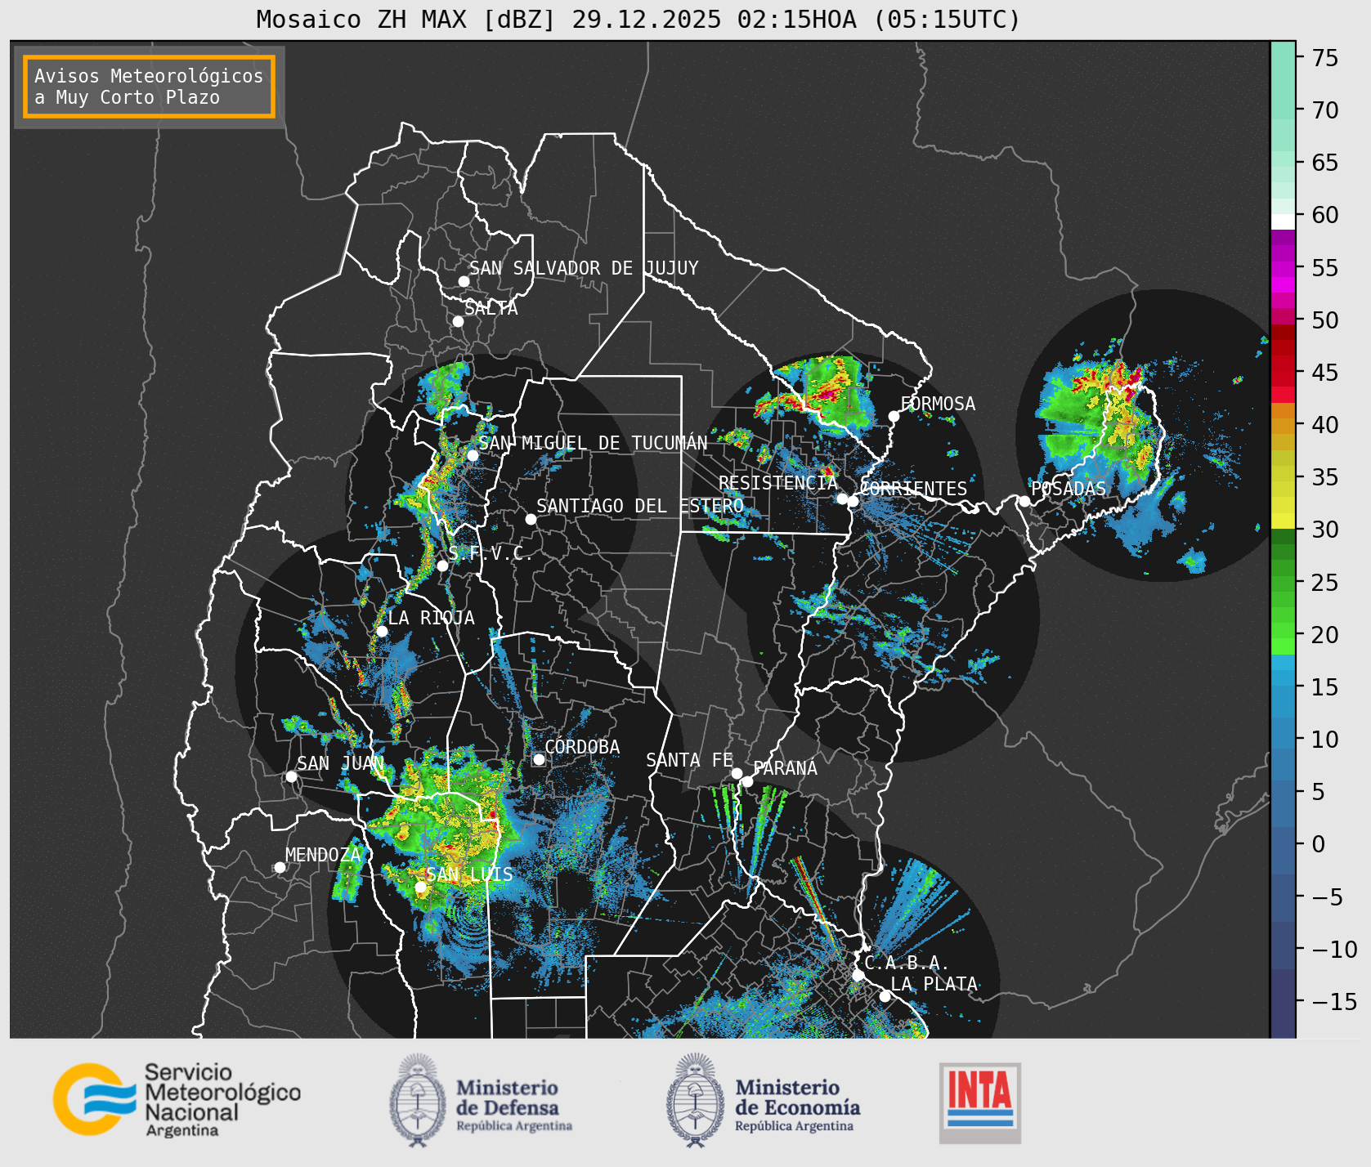This screenshot has width=1371, height=1167.
Task: Click the Santiago del Estero city dot
Action: pos(531,519)
